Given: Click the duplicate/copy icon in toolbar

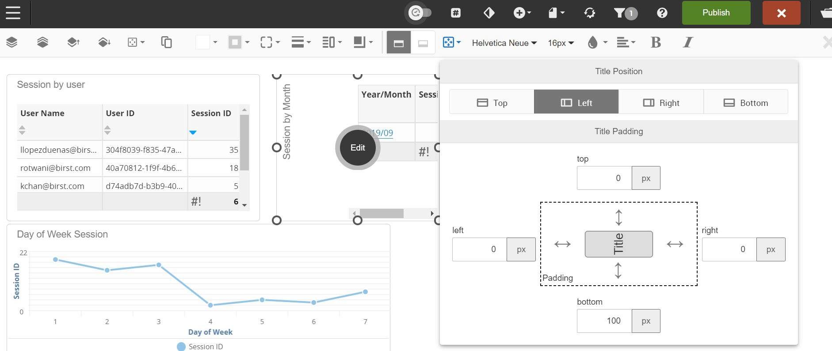Looking at the screenshot, I should 166,42.
